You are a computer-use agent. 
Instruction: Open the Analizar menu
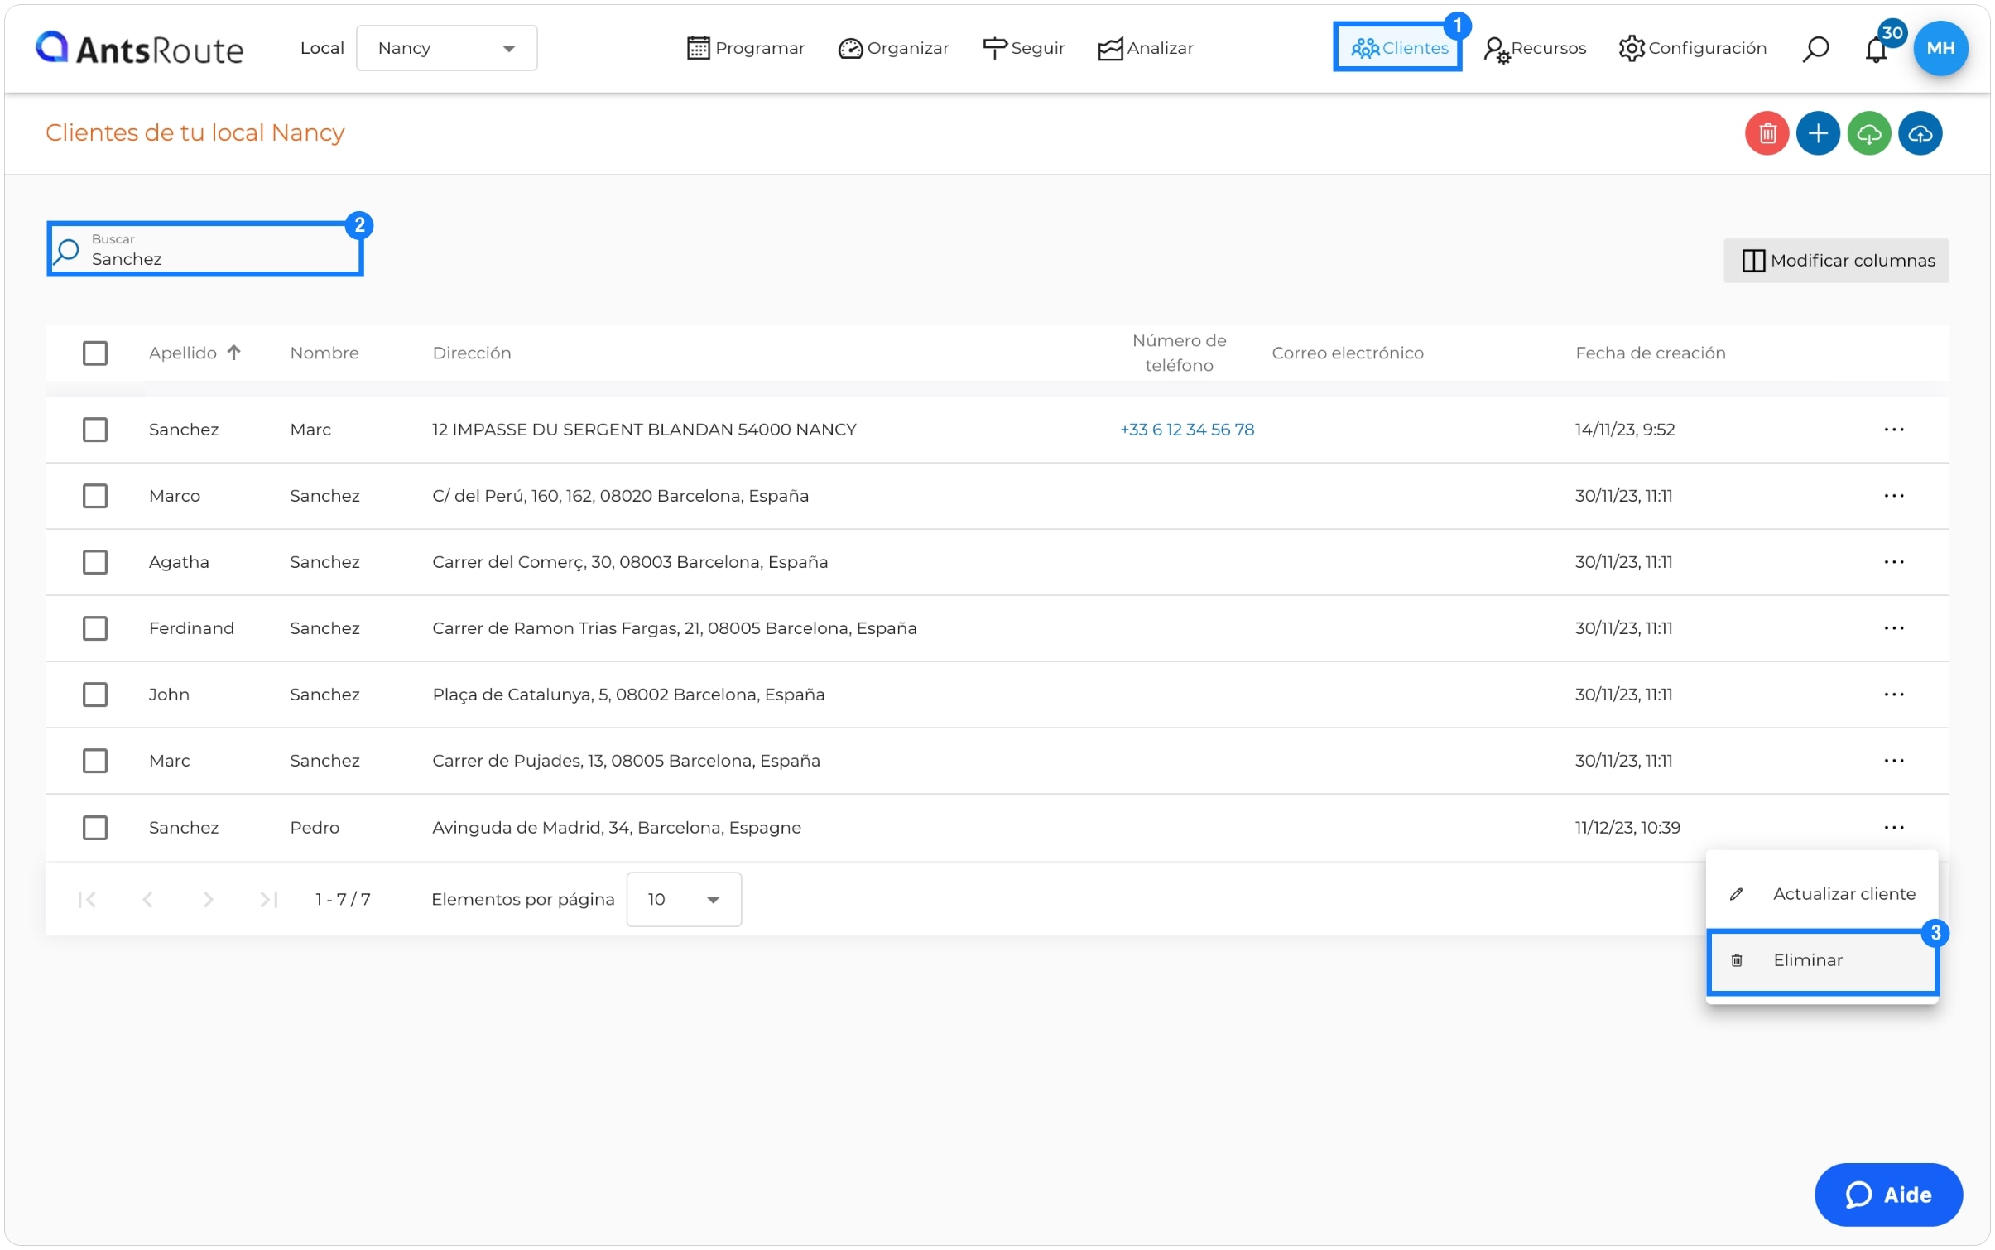coord(1146,48)
